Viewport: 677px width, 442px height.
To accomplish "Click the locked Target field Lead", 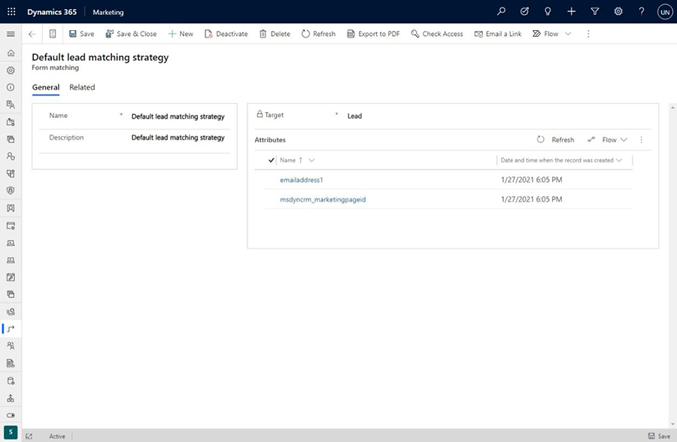I will [354, 116].
